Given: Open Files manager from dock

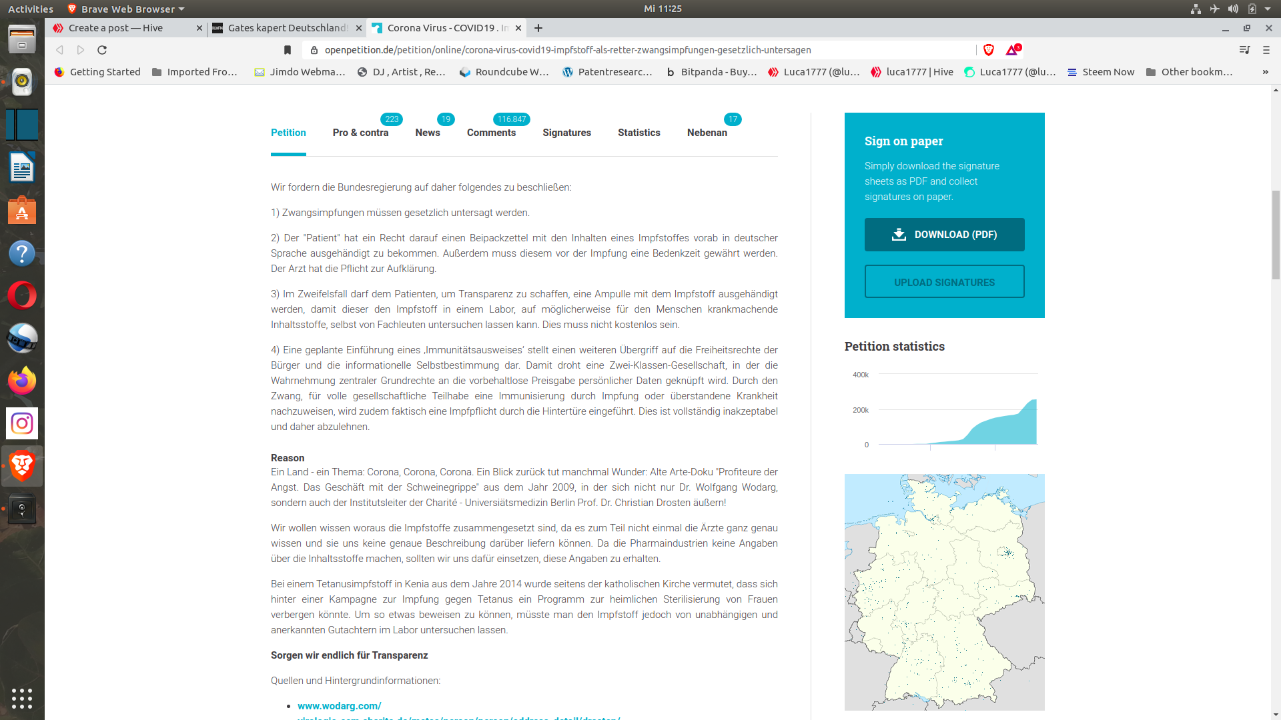Looking at the screenshot, I should click(x=22, y=39).
